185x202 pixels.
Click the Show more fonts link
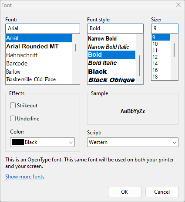[25, 177]
